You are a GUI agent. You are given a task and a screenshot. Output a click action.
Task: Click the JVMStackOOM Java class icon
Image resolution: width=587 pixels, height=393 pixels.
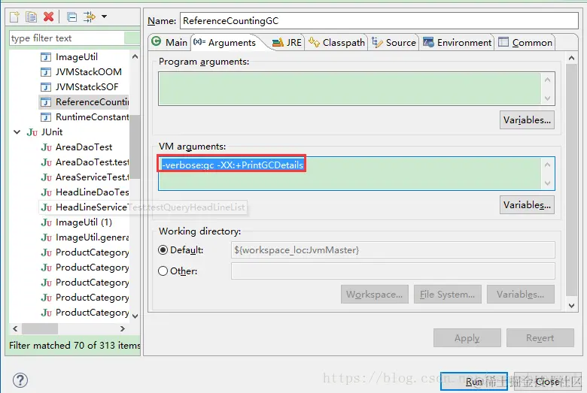pos(45,72)
